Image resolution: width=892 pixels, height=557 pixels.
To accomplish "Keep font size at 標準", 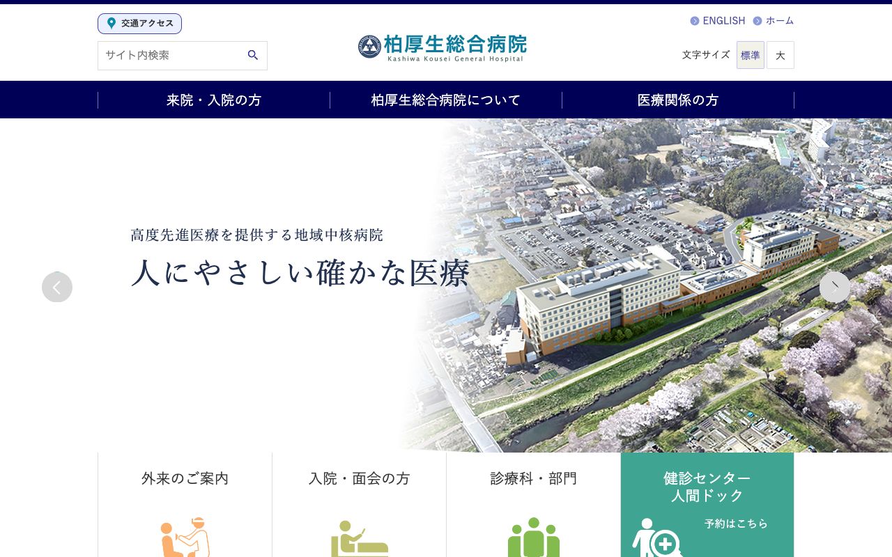I will 751,55.
